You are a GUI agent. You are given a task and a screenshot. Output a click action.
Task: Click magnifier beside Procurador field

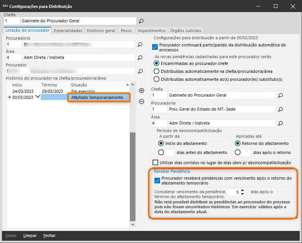(x=140, y=71)
